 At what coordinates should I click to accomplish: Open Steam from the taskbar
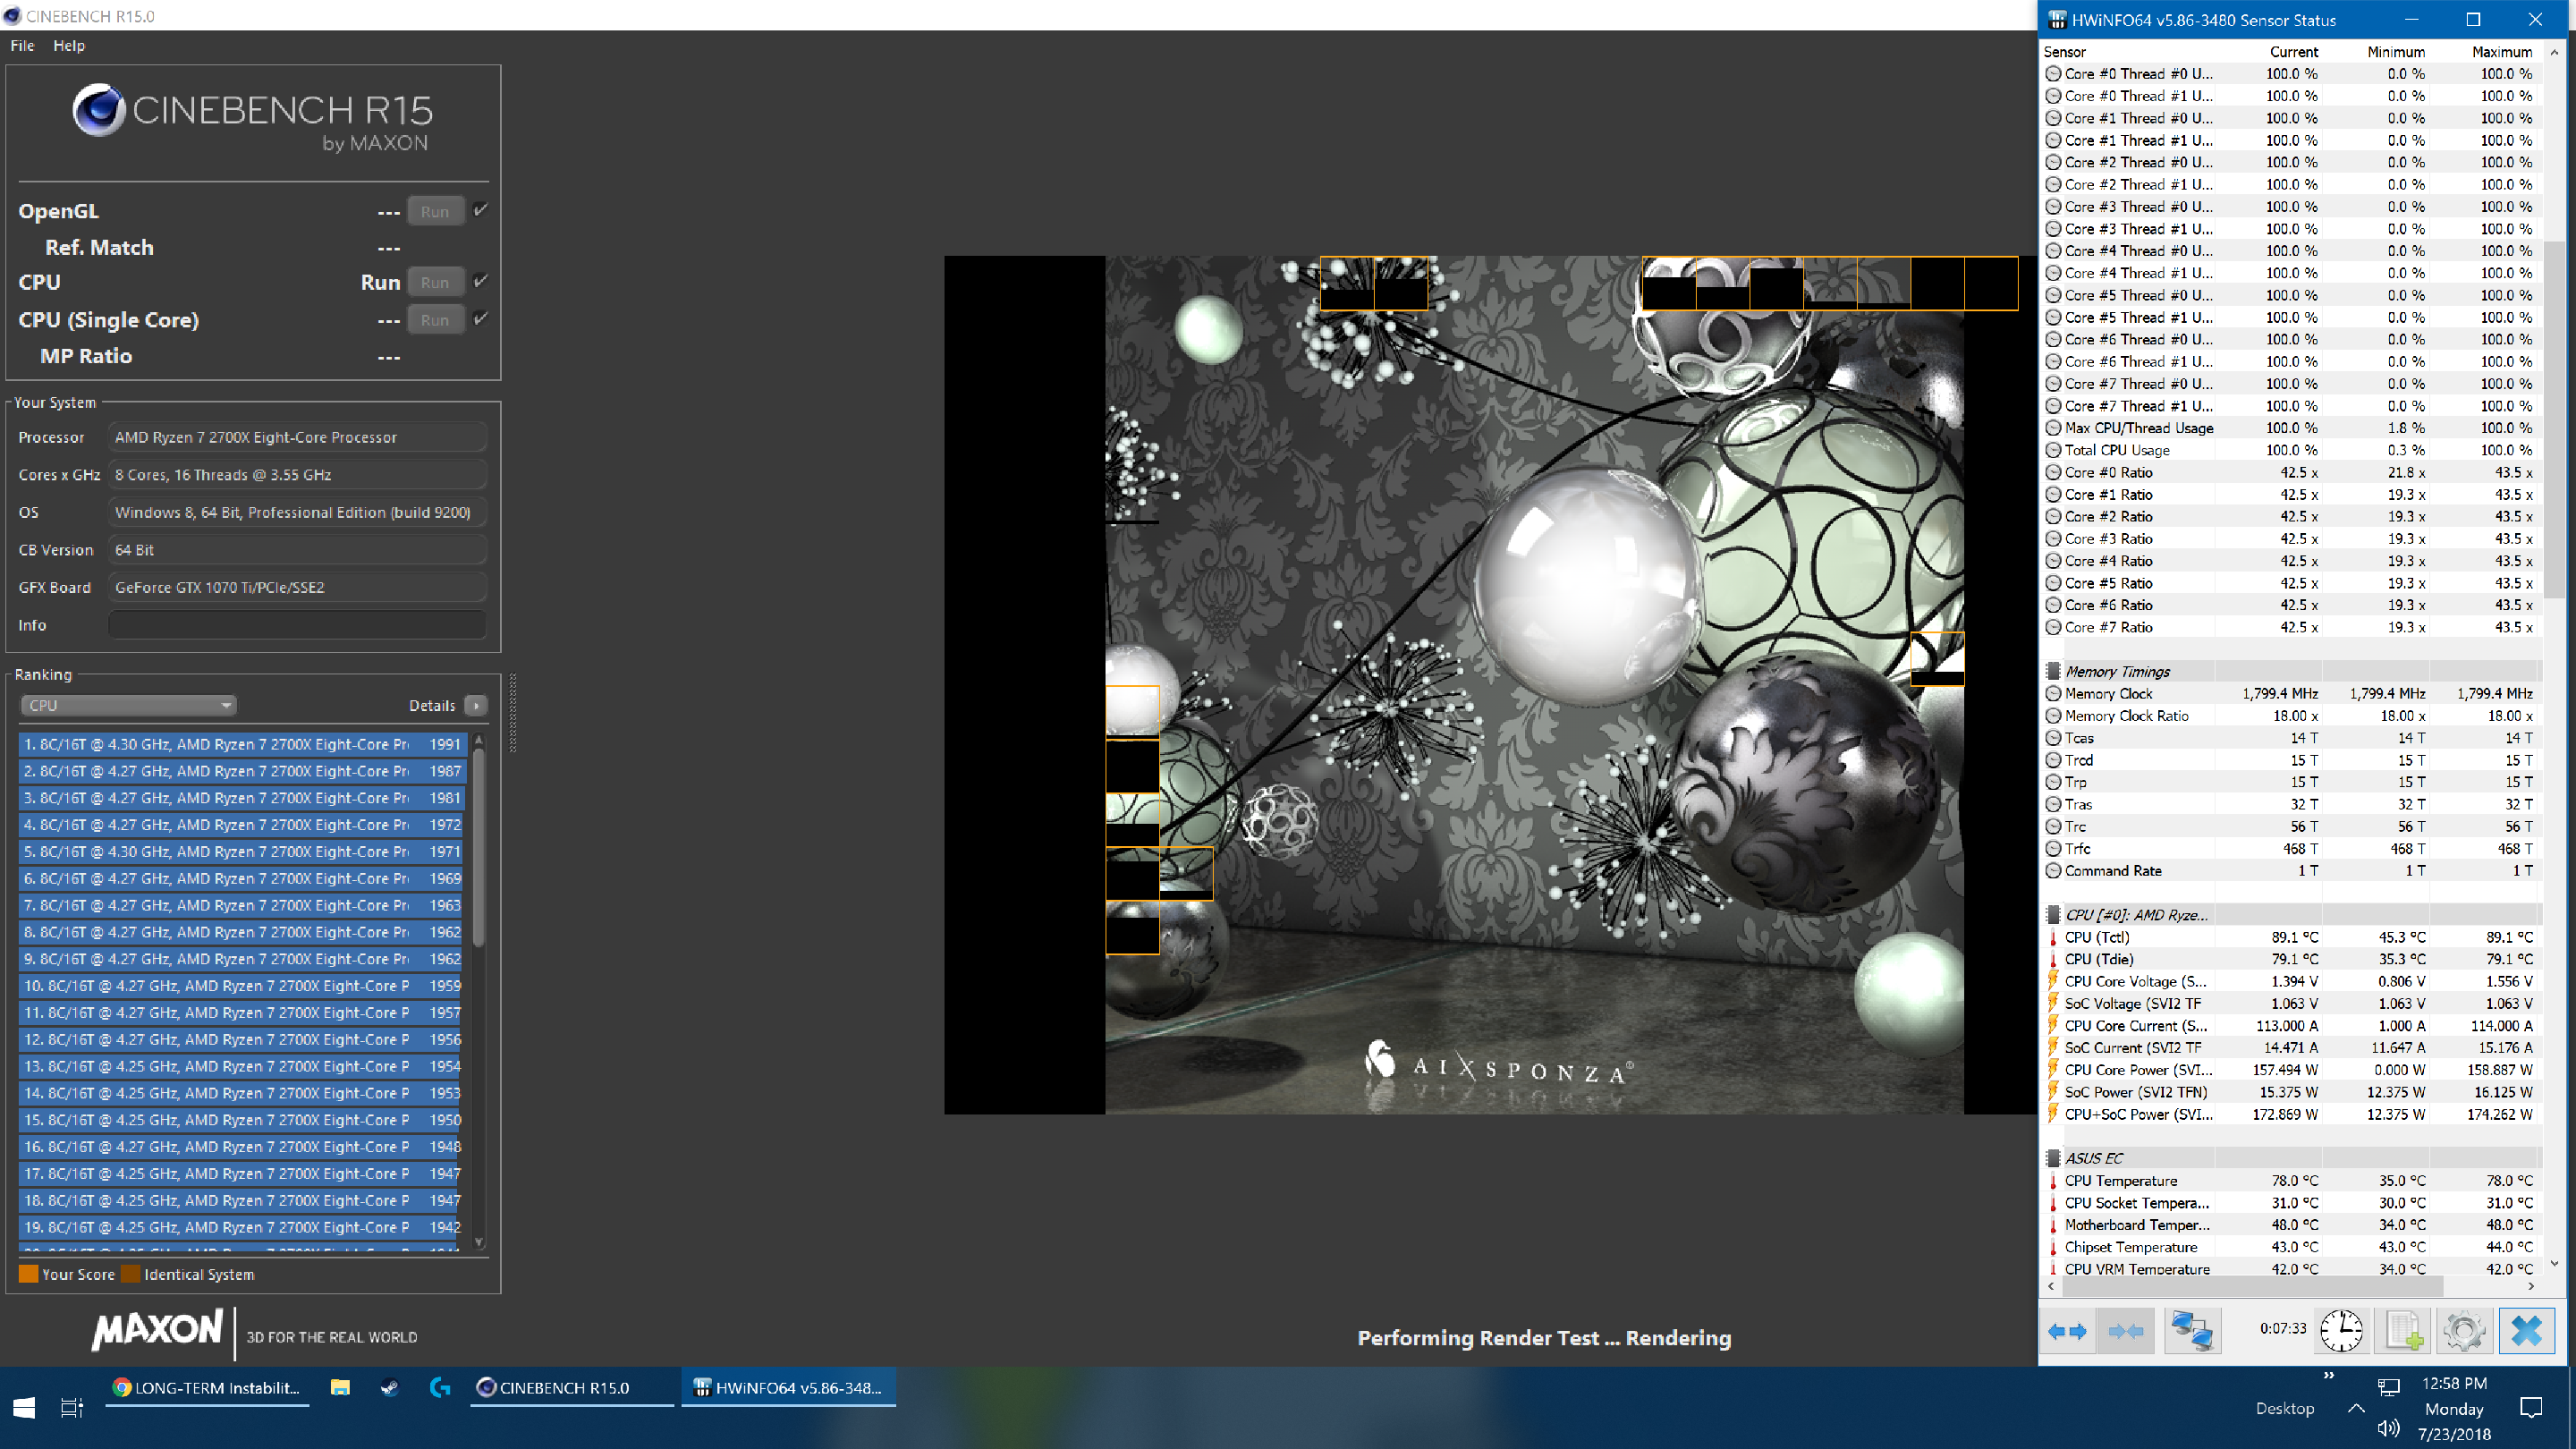tap(390, 1387)
